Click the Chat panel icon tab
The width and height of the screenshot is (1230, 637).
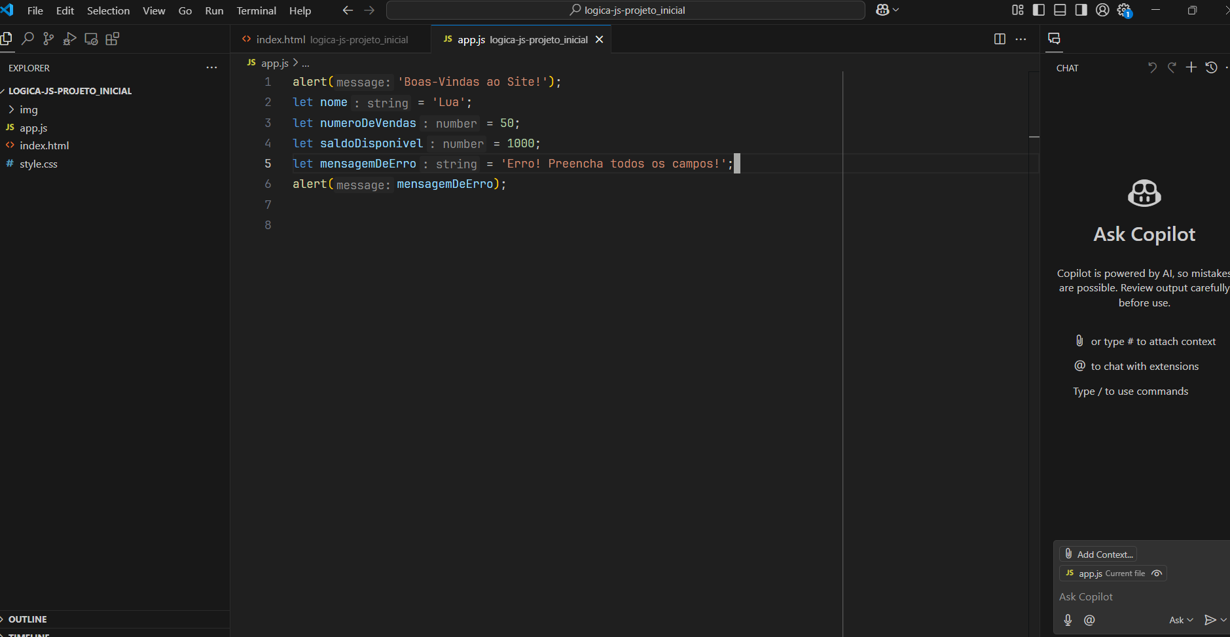click(1054, 39)
